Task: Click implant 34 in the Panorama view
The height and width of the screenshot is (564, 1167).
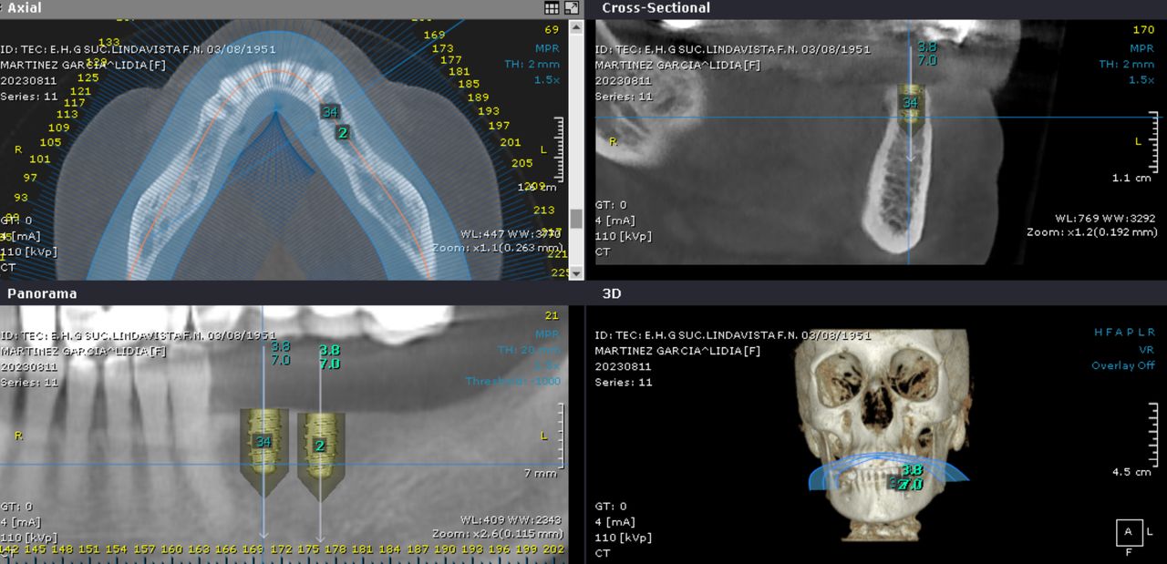Action: tap(263, 442)
